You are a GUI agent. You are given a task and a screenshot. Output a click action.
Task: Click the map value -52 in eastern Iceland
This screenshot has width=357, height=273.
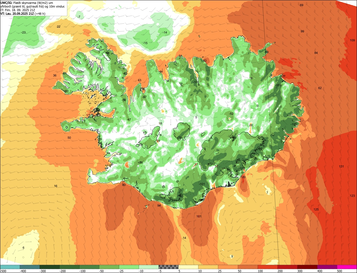(x=231, y=114)
